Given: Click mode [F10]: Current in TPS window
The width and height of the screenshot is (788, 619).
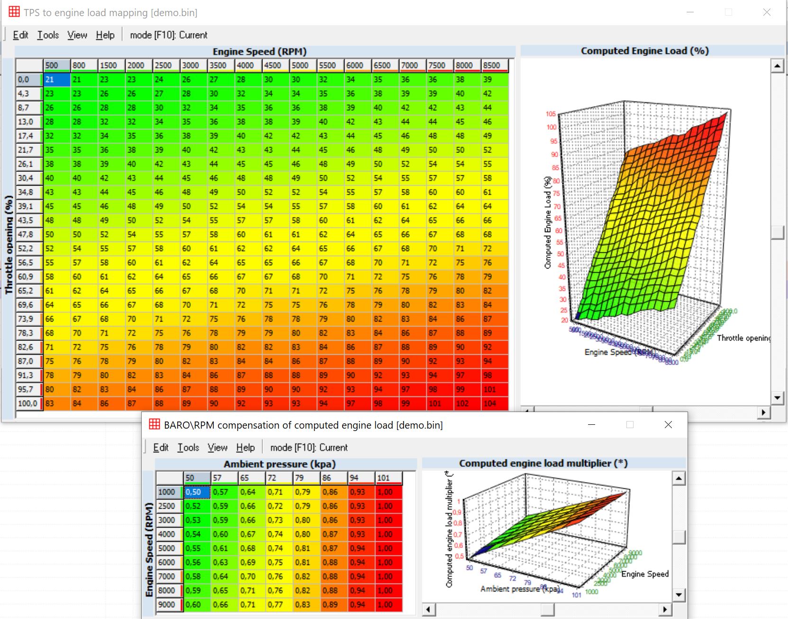Looking at the screenshot, I should [x=169, y=35].
